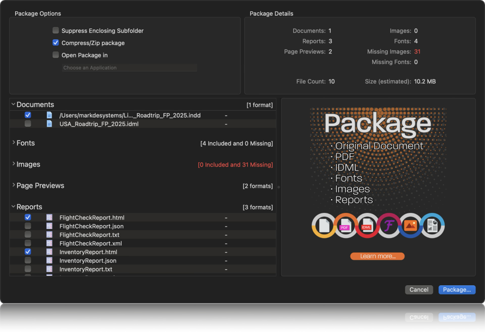Click the report icon beside FlightCheckReport.txt
The image size is (485, 334).
coord(49,235)
